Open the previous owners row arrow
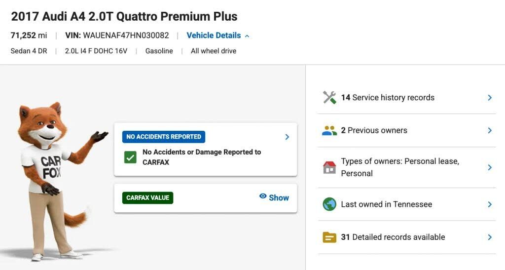This screenshot has width=505, height=270. 490,130
